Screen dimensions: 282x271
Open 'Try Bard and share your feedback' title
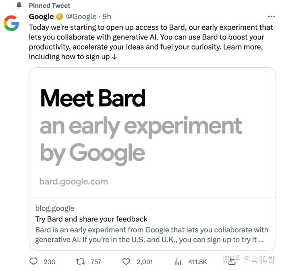[91, 219]
